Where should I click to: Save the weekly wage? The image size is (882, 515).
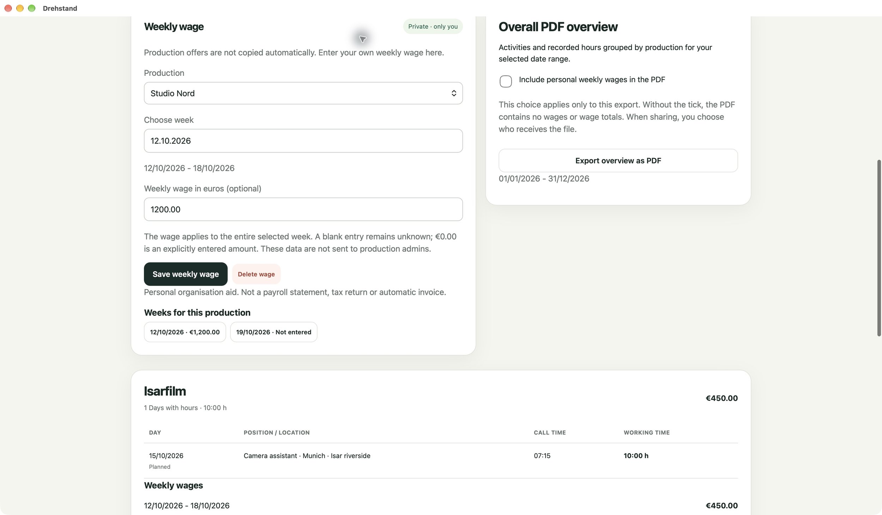[x=186, y=274]
